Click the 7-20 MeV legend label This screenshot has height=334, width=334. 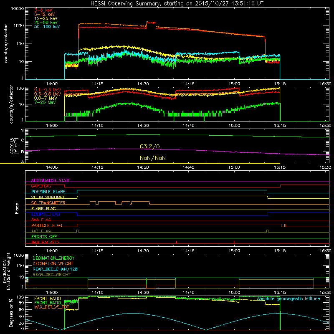coord(45,102)
